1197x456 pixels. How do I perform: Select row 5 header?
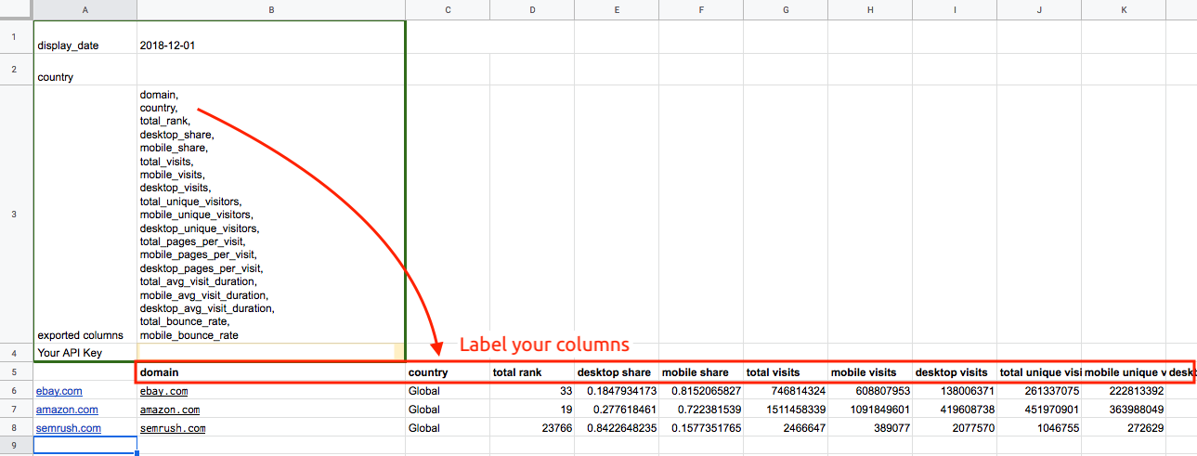[14, 372]
